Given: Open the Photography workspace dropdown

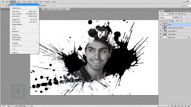Looking at the screenshot, I should [x=185, y=6].
